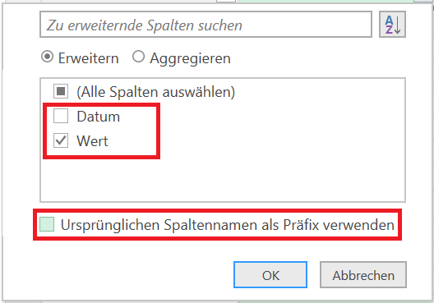
Task: Click the filled square select-all indicator
Action: pyautogui.click(x=61, y=91)
